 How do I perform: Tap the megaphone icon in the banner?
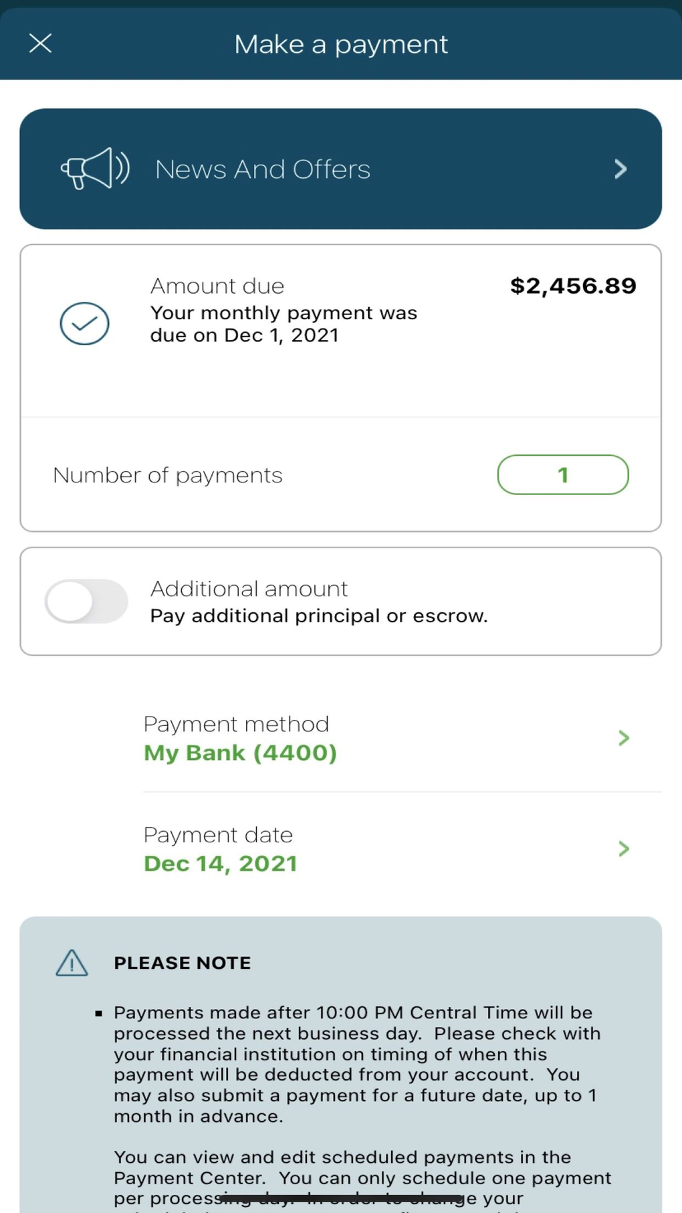pos(95,169)
